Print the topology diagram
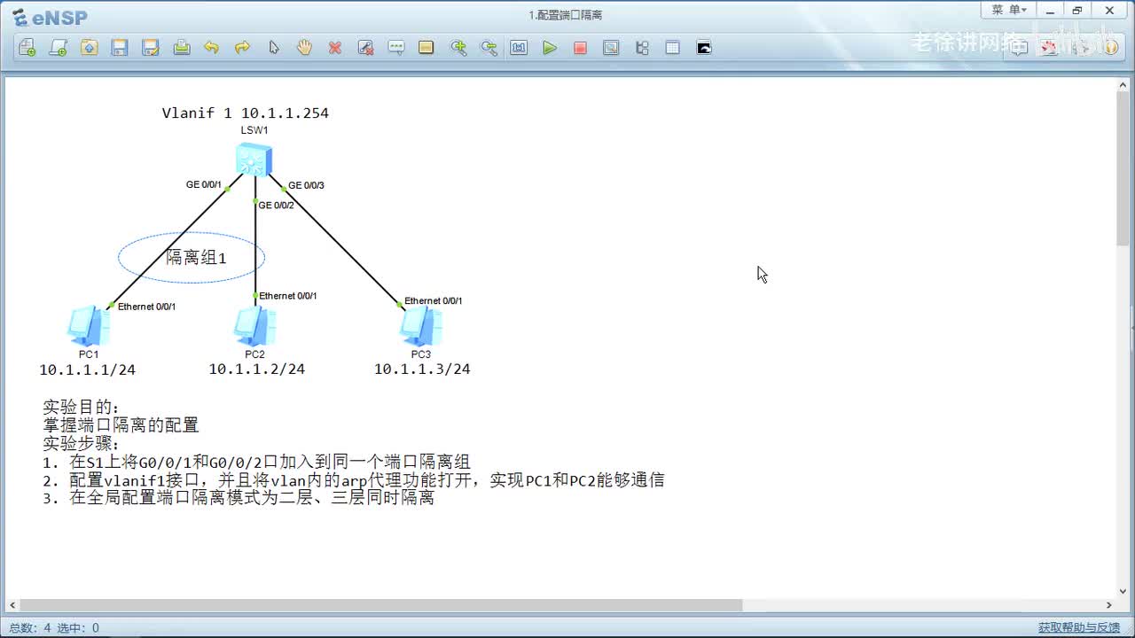1135x638 pixels. (182, 48)
